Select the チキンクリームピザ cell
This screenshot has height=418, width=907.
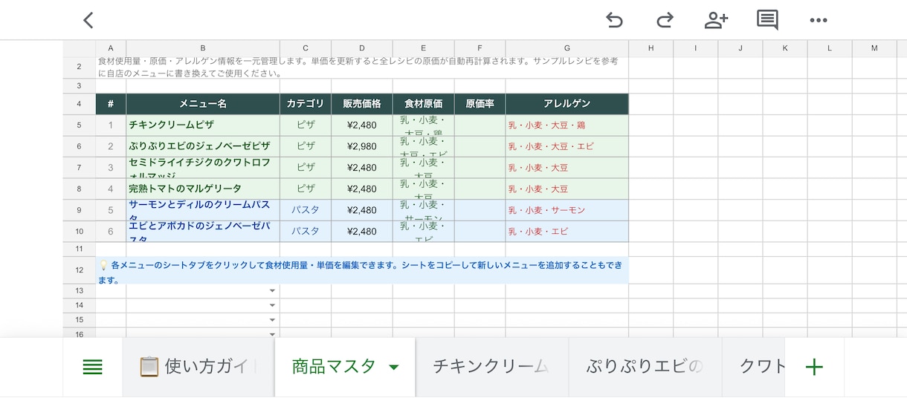[x=203, y=125]
